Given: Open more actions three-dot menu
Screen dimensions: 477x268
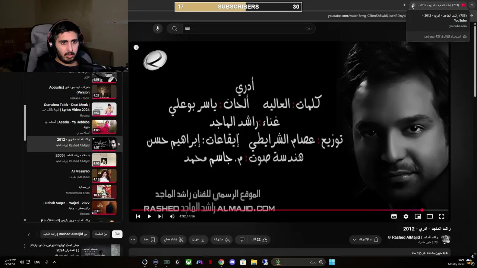Looking at the screenshot, I should point(133,240).
